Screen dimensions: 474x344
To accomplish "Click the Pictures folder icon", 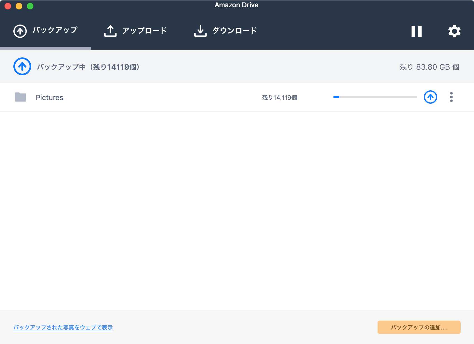I will click(21, 97).
